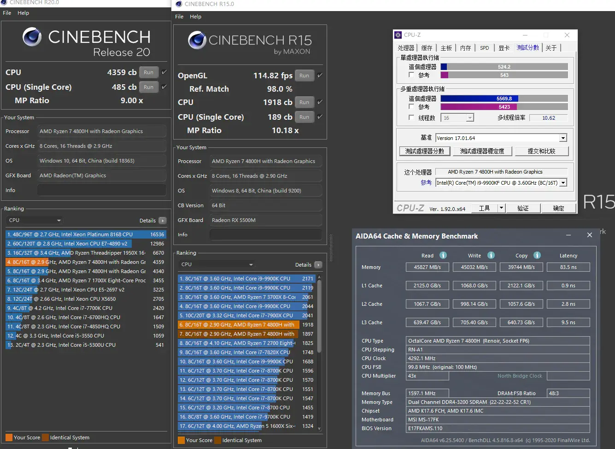This screenshot has width=615, height=449.
Task: Click the Read info icon in AIDA64
Action: (443, 255)
